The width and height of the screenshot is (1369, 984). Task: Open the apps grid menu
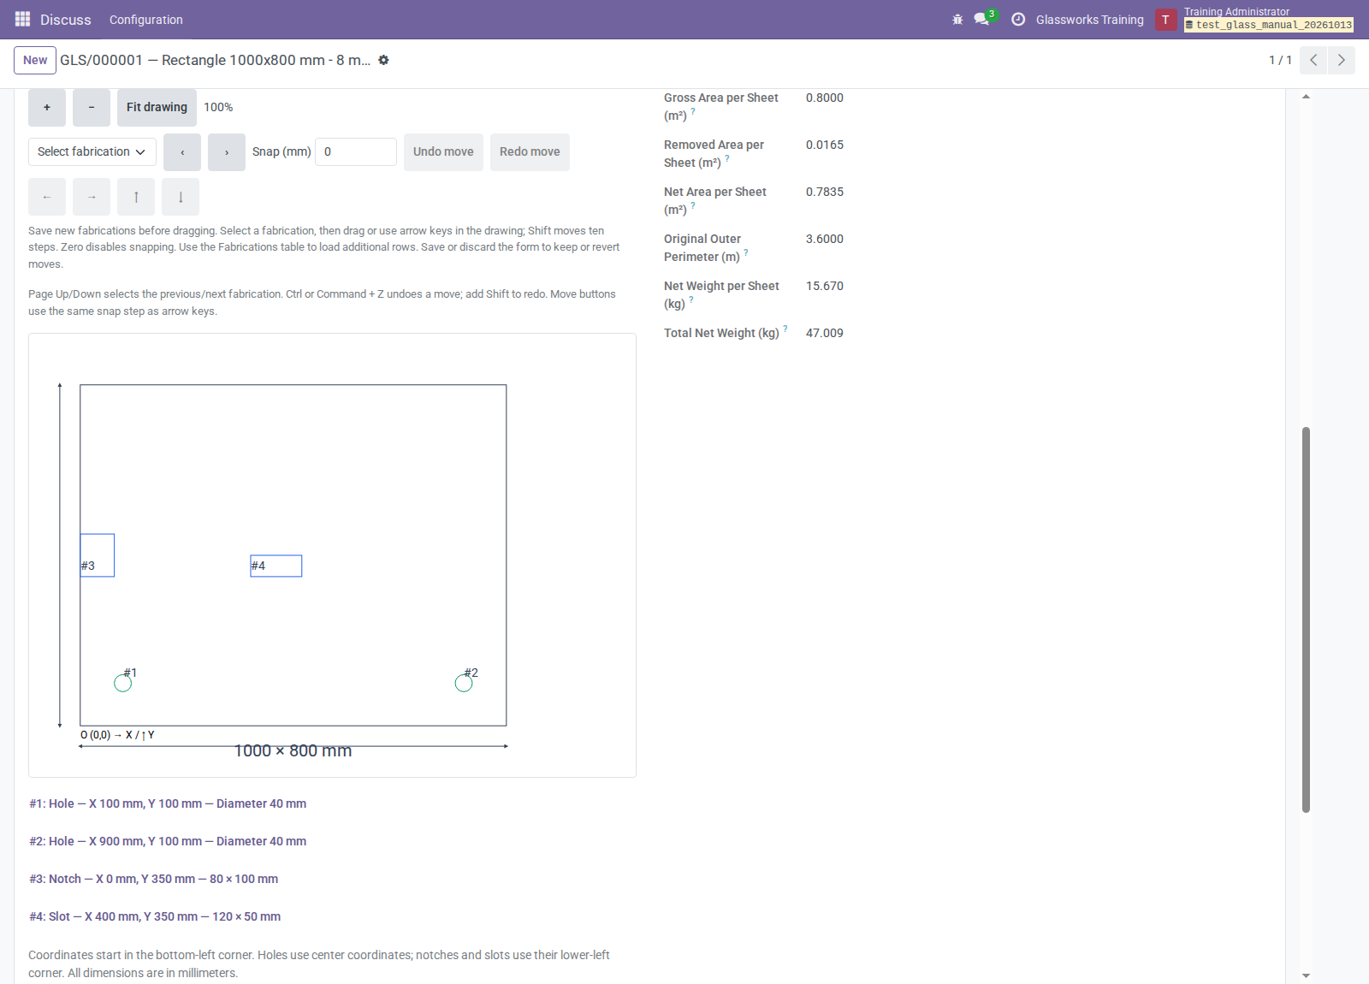click(22, 19)
